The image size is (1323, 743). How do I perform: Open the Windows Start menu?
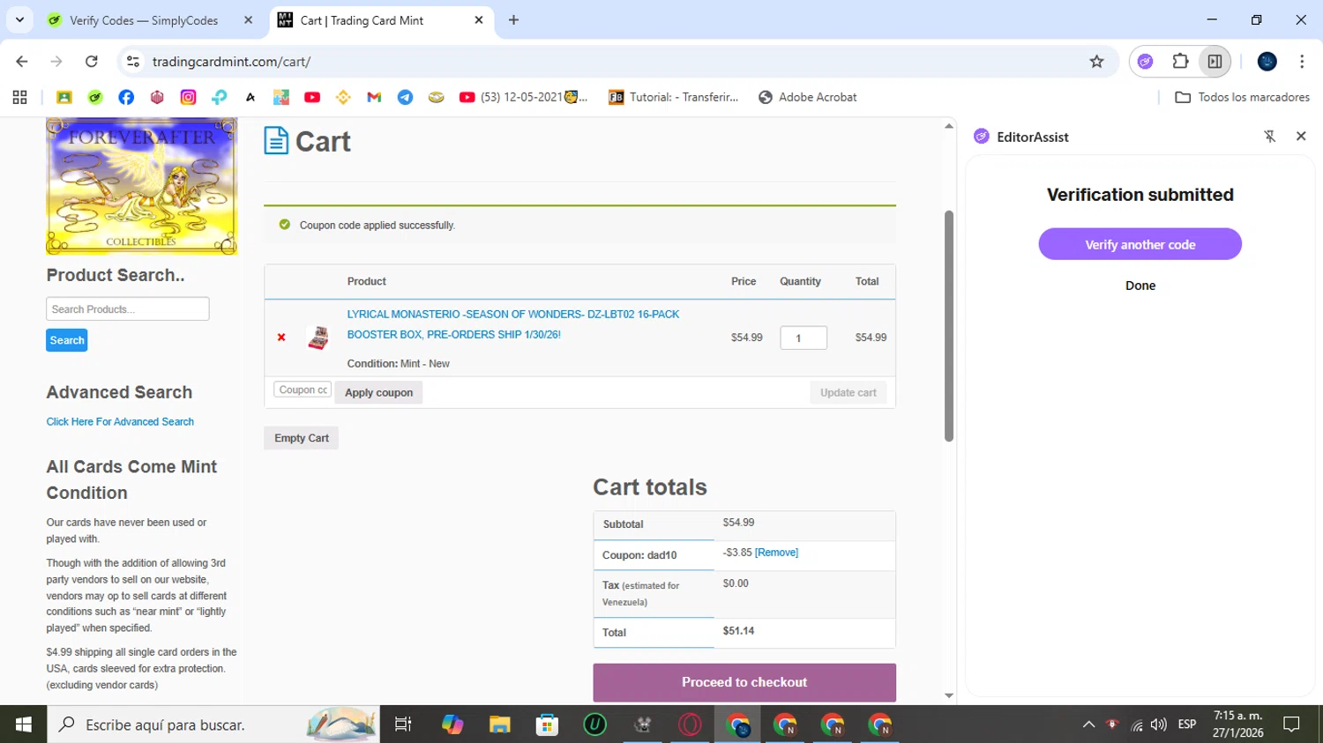coord(23,724)
